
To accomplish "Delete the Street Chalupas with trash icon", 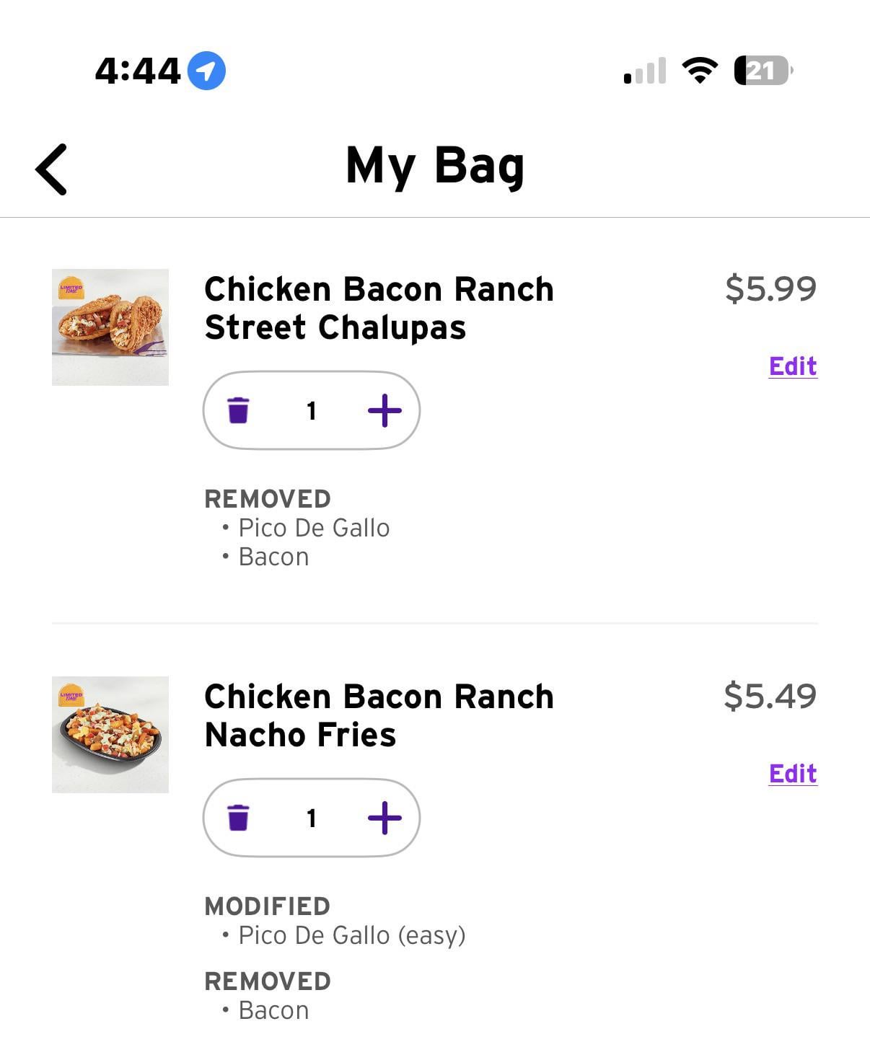I will [238, 410].
